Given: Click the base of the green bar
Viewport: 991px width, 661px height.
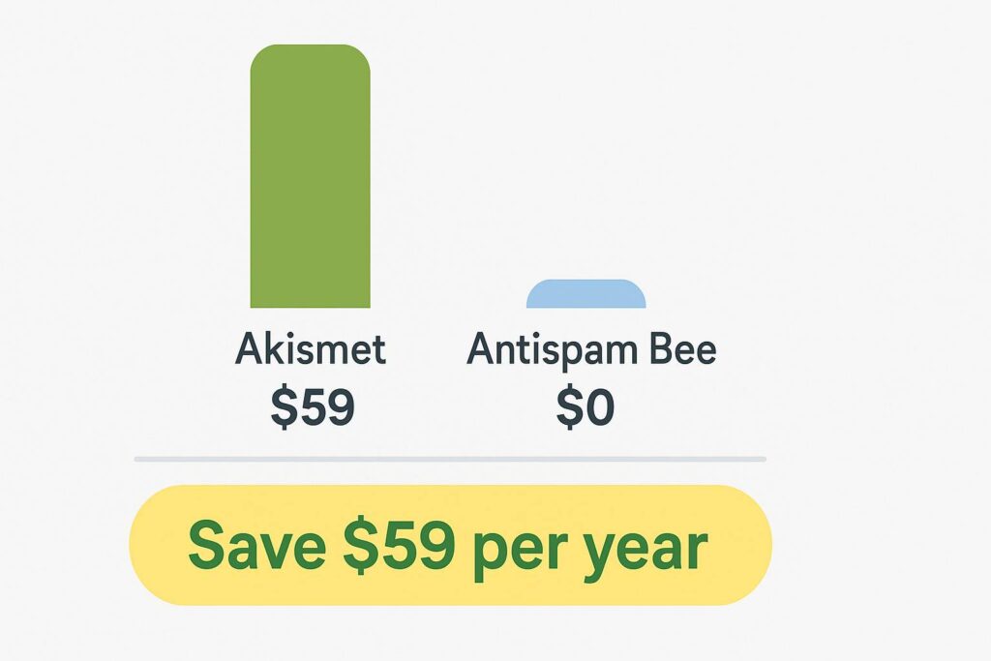Looking at the screenshot, I should pos(310,300).
